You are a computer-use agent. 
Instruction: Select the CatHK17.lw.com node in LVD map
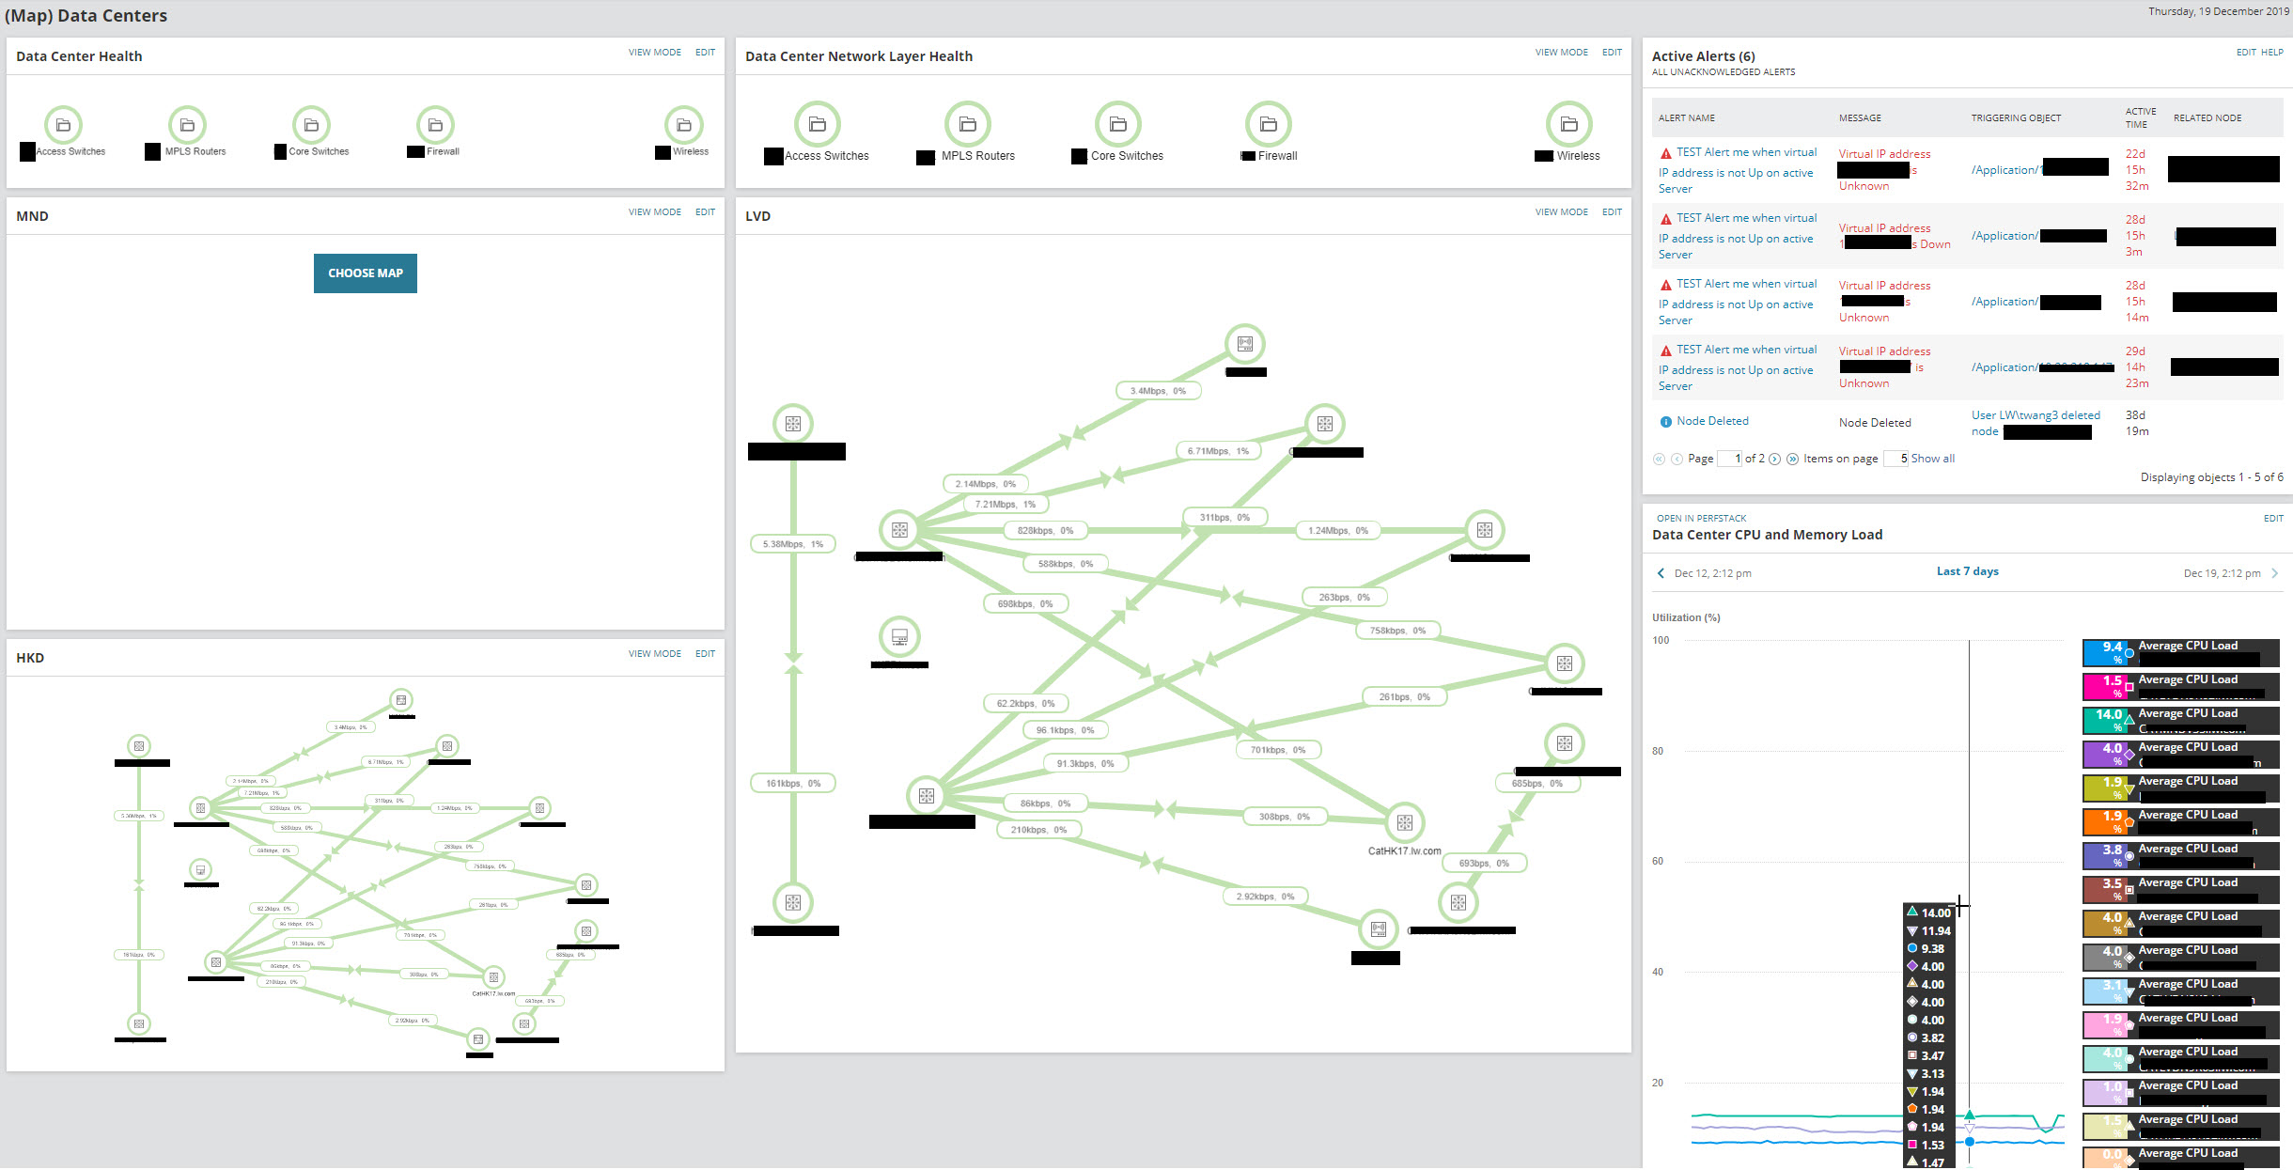click(1404, 823)
